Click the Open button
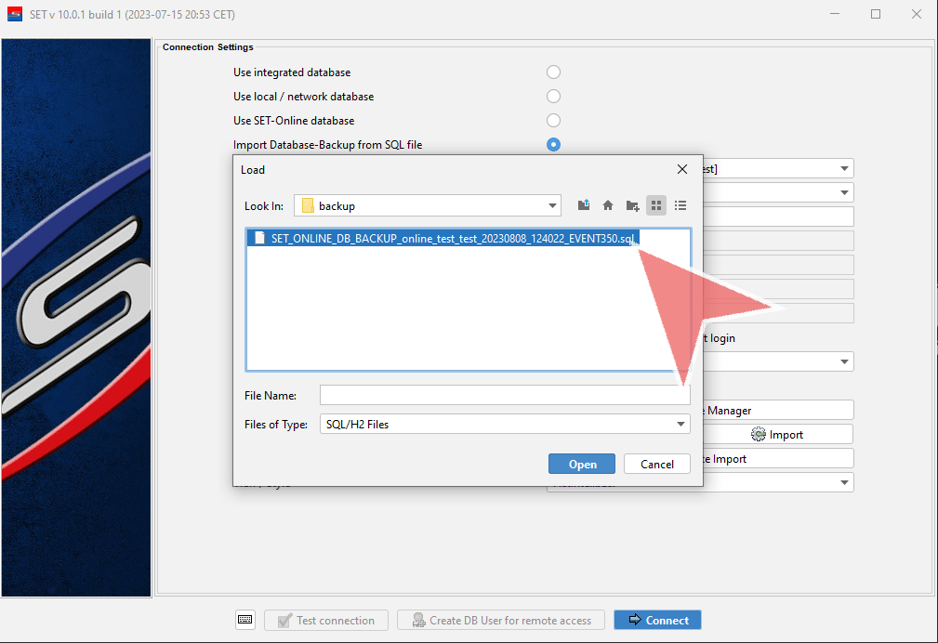Viewport: 938px width, 643px height. tap(581, 464)
